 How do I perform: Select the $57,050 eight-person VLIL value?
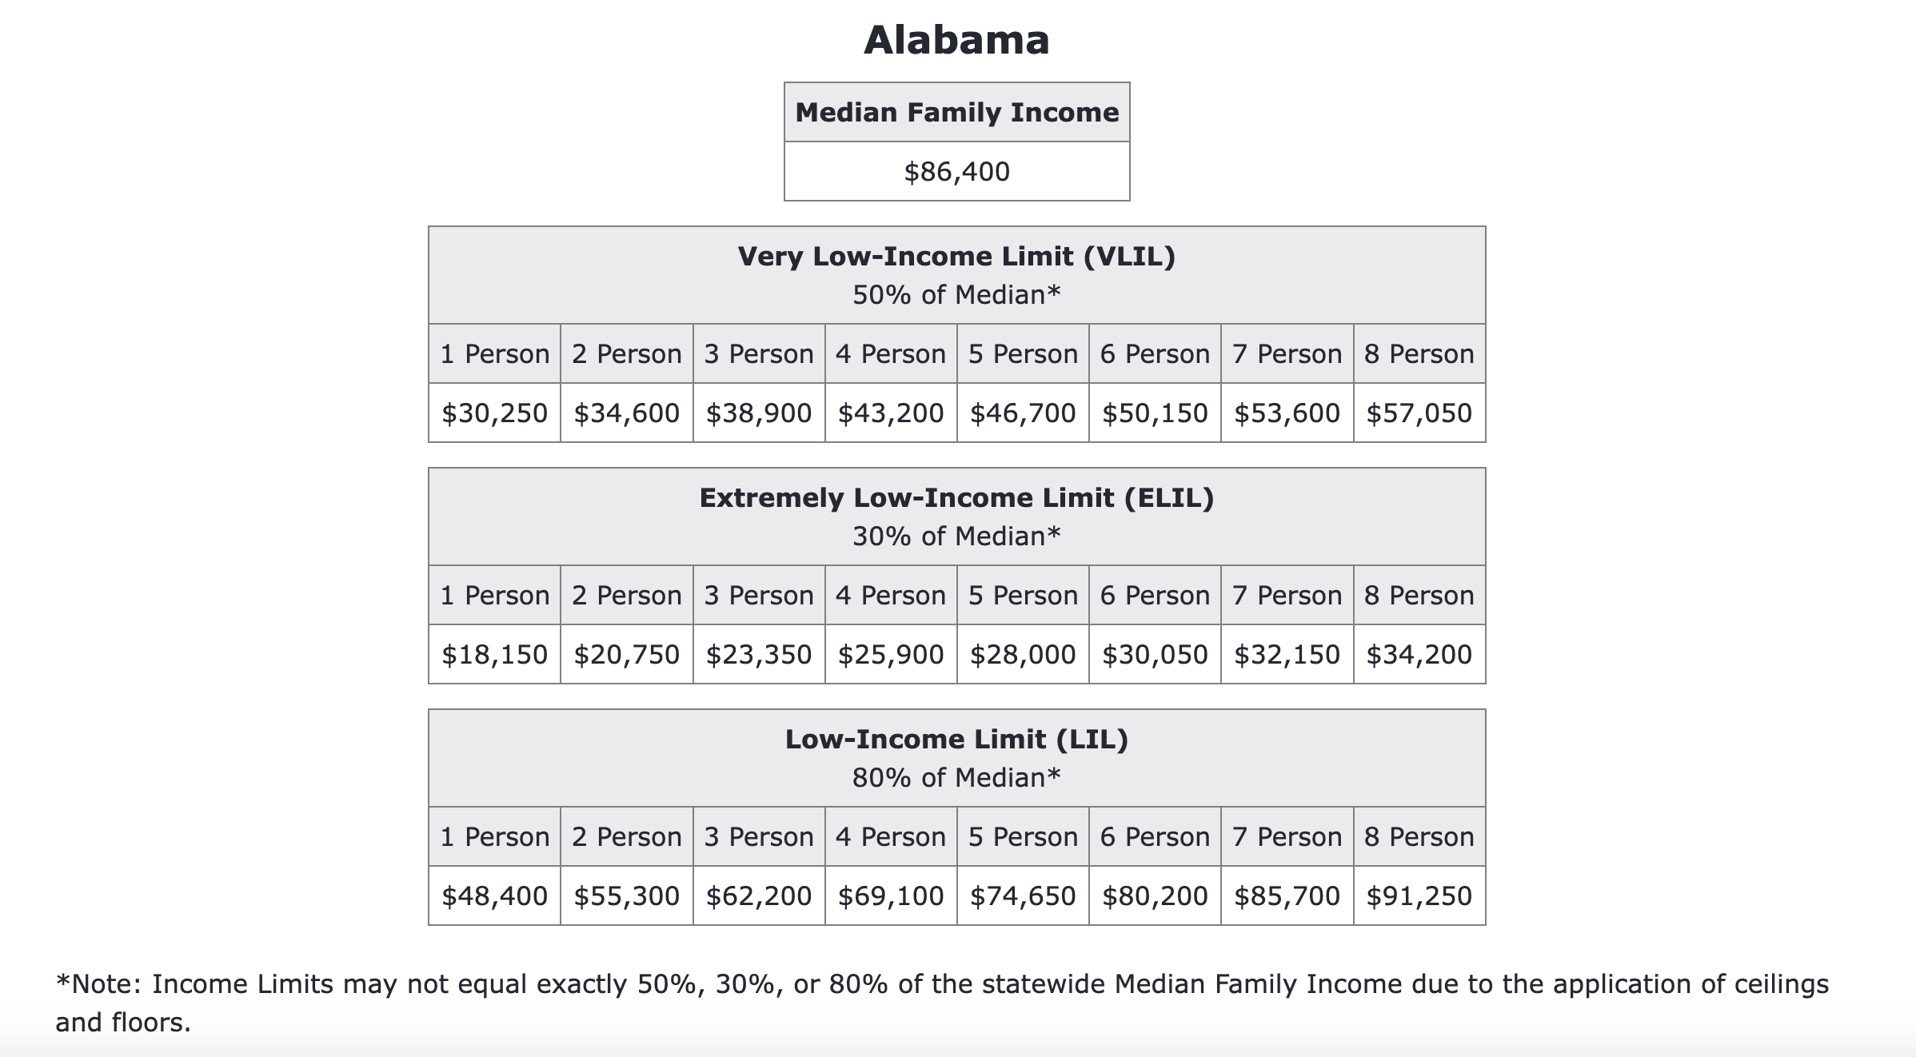pyautogui.click(x=1419, y=413)
